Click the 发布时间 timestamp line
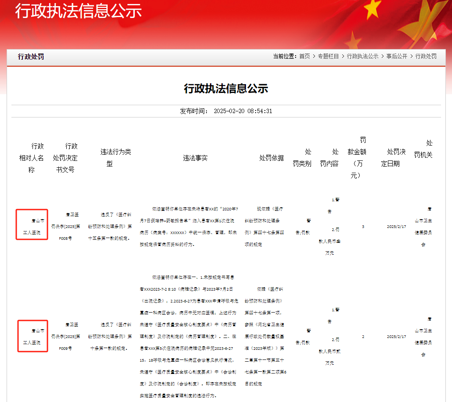452x402 pixels. 226,111
